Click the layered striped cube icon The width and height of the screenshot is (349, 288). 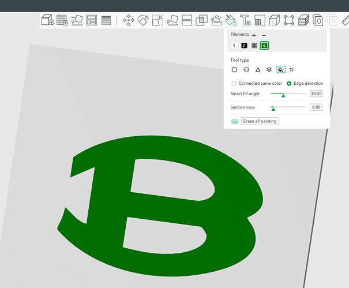click(303, 20)
